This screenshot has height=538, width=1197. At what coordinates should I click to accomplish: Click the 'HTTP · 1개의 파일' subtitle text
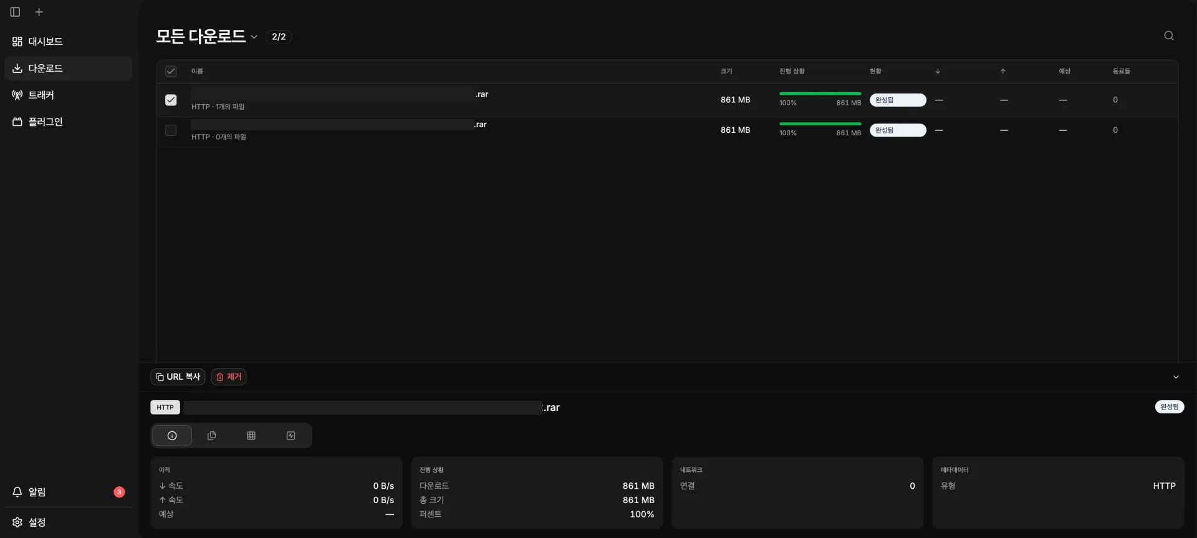coord(218,107)
